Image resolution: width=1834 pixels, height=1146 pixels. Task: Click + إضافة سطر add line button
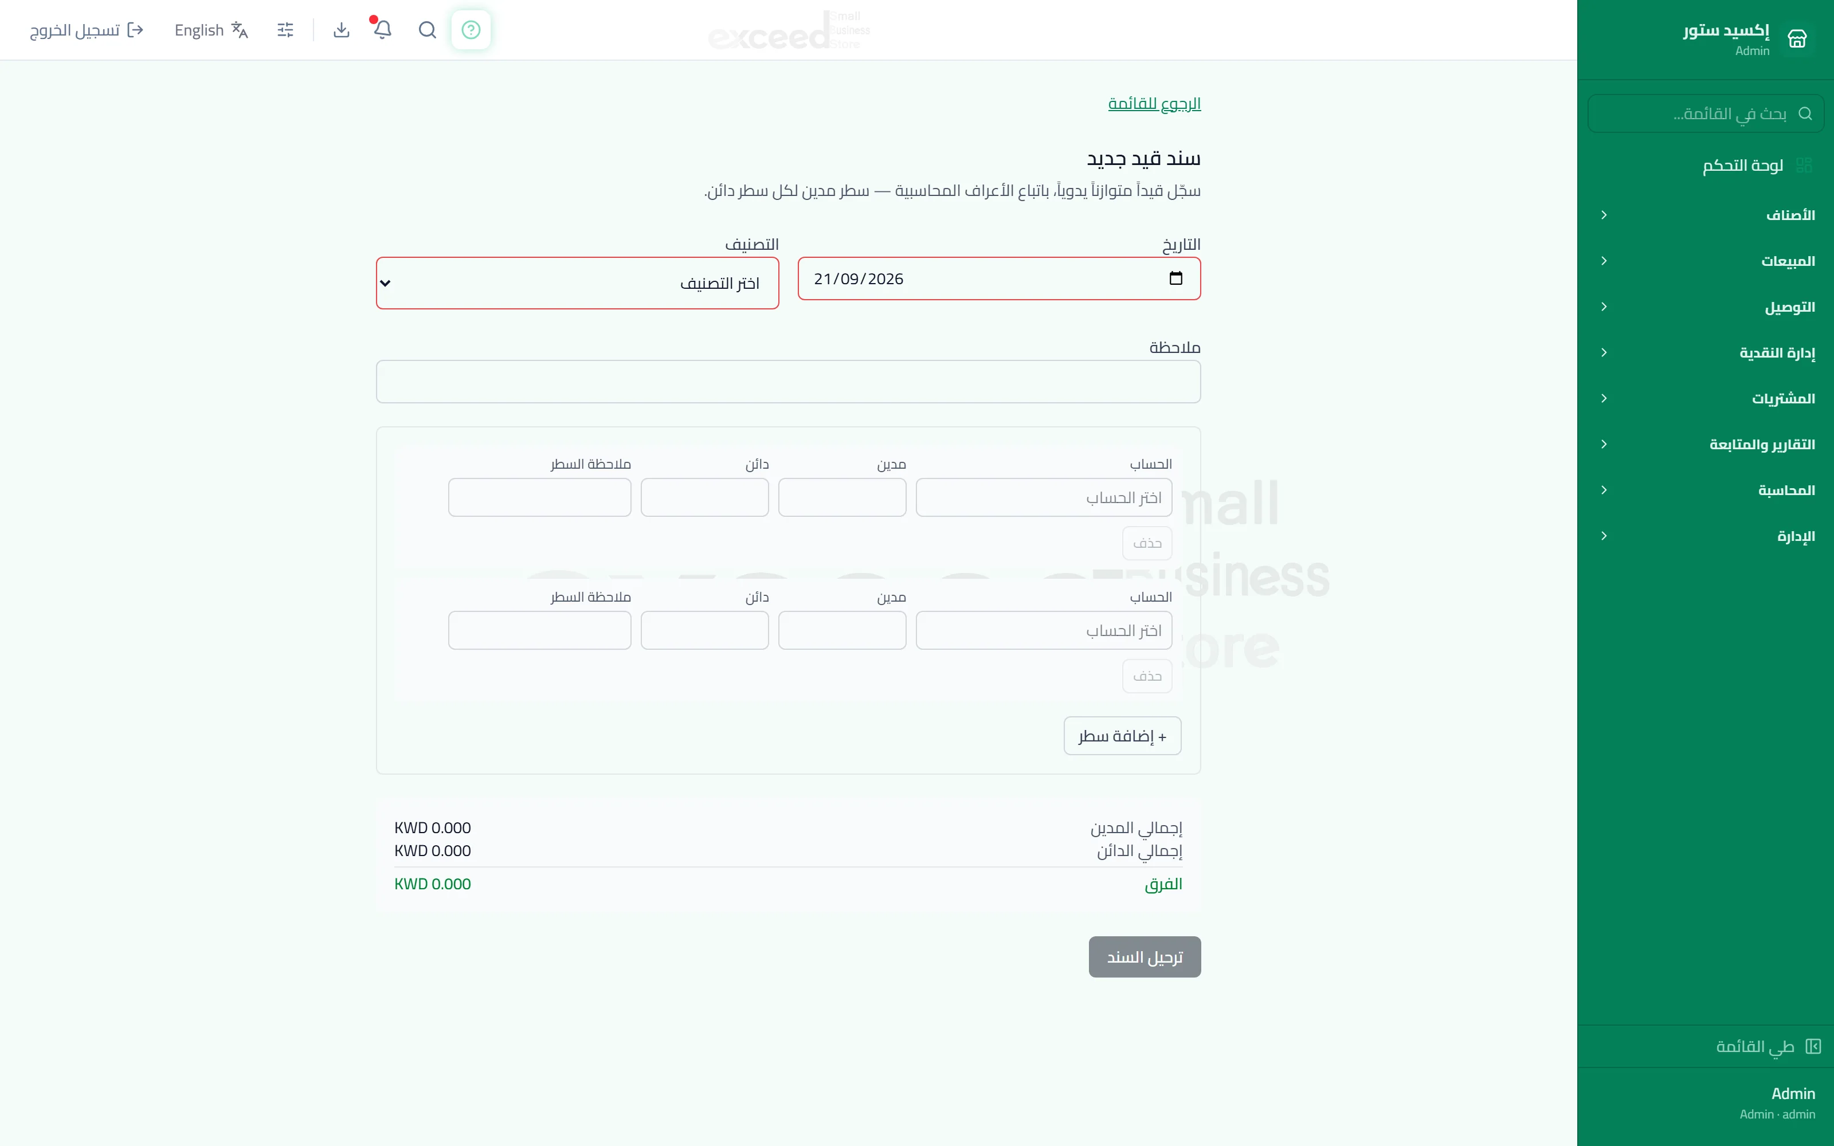[1122, 736]
